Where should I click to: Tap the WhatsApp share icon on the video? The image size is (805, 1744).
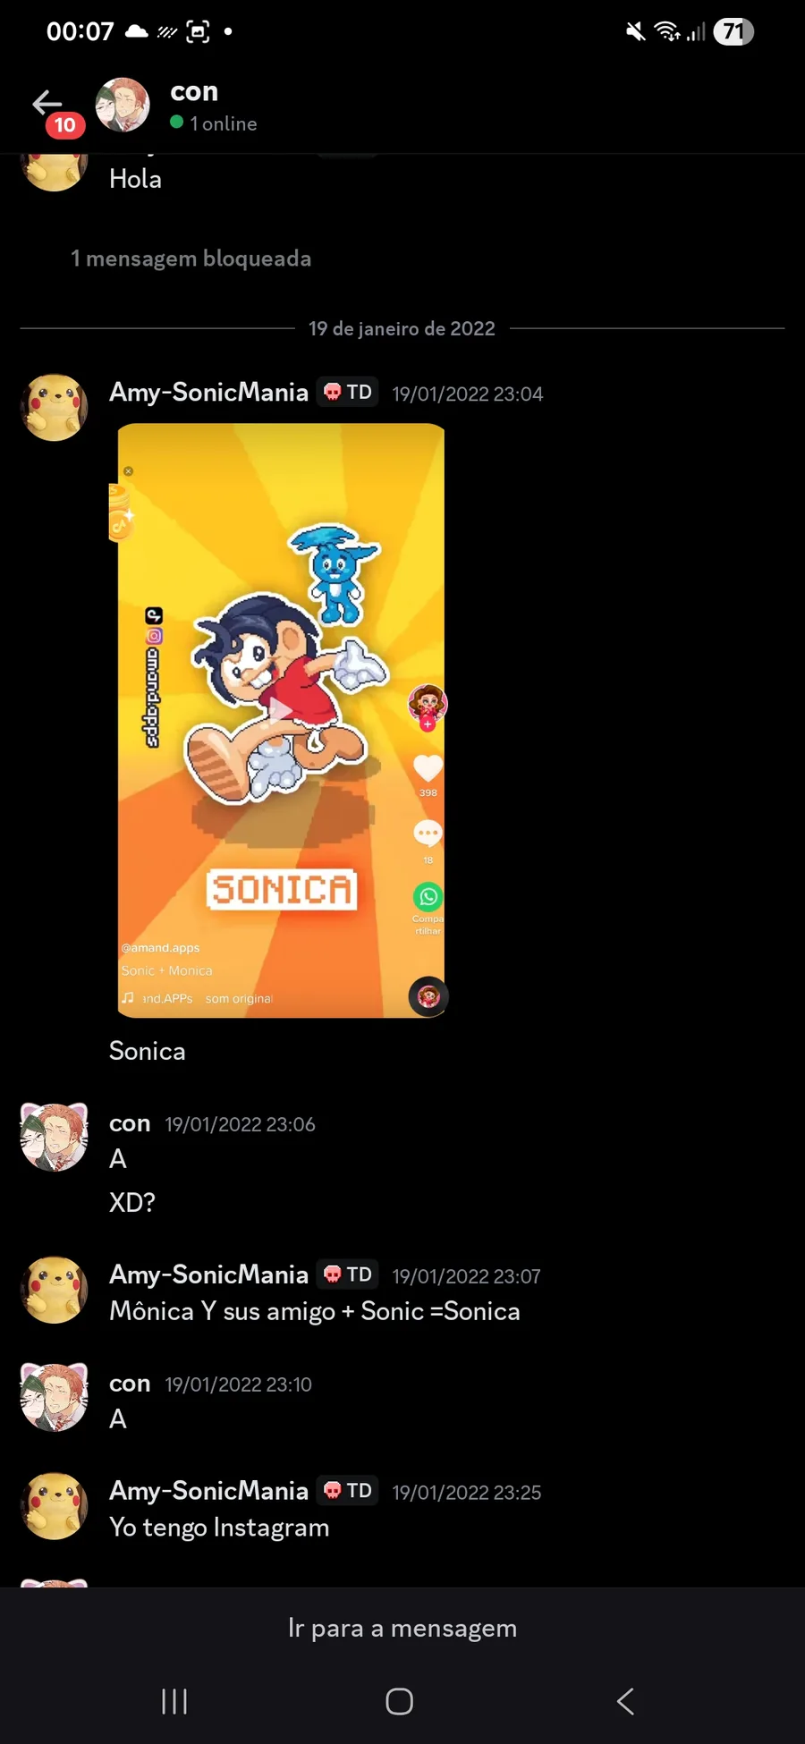coord(428,896)
